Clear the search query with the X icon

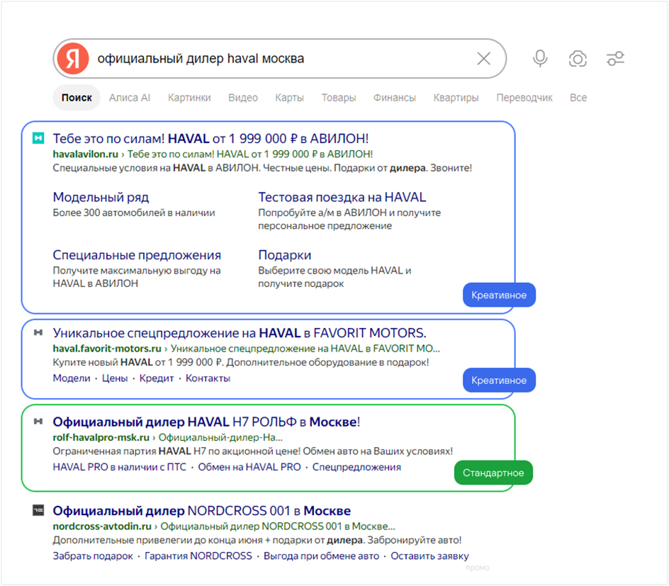click(x=483, y=58)
